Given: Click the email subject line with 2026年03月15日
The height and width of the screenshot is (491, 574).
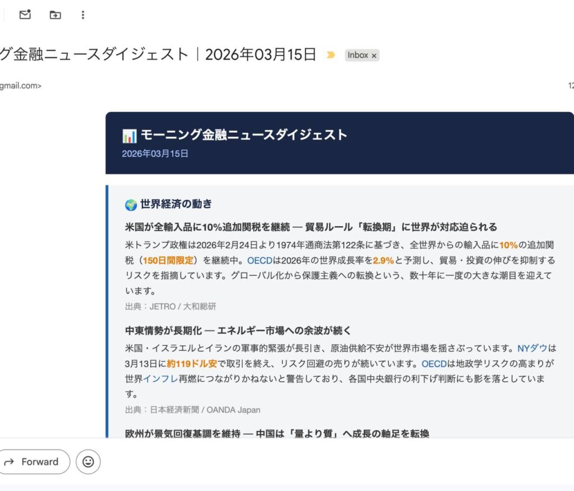Looking at the screenshot, I should point(158,55).
